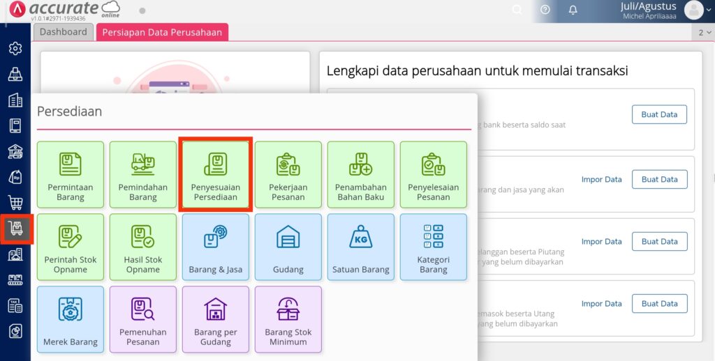Click Buat Data for barang dan jasa

[659, 179]
